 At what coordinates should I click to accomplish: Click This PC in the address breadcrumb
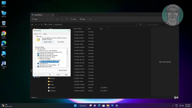[x=50, y=25]
